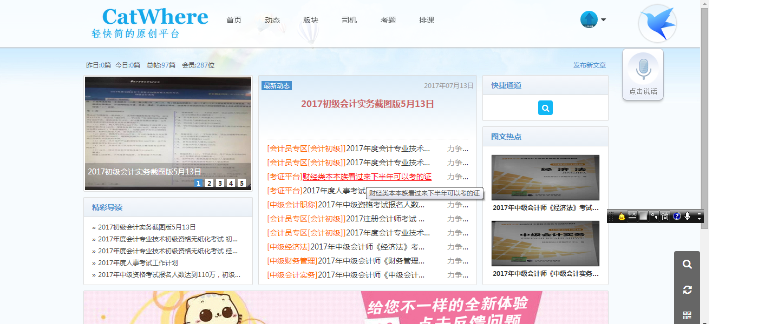
Task: Open the 动态 menu item
Action: (272, 20)
